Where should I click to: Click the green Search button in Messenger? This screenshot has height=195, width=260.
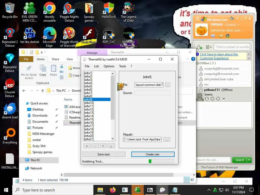240,160
